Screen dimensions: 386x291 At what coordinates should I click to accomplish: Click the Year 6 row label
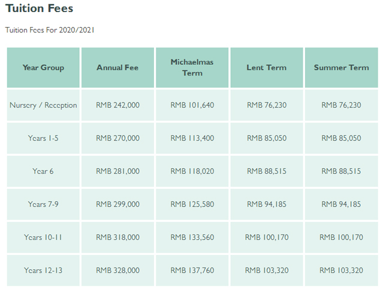click(x=43, y=171)
